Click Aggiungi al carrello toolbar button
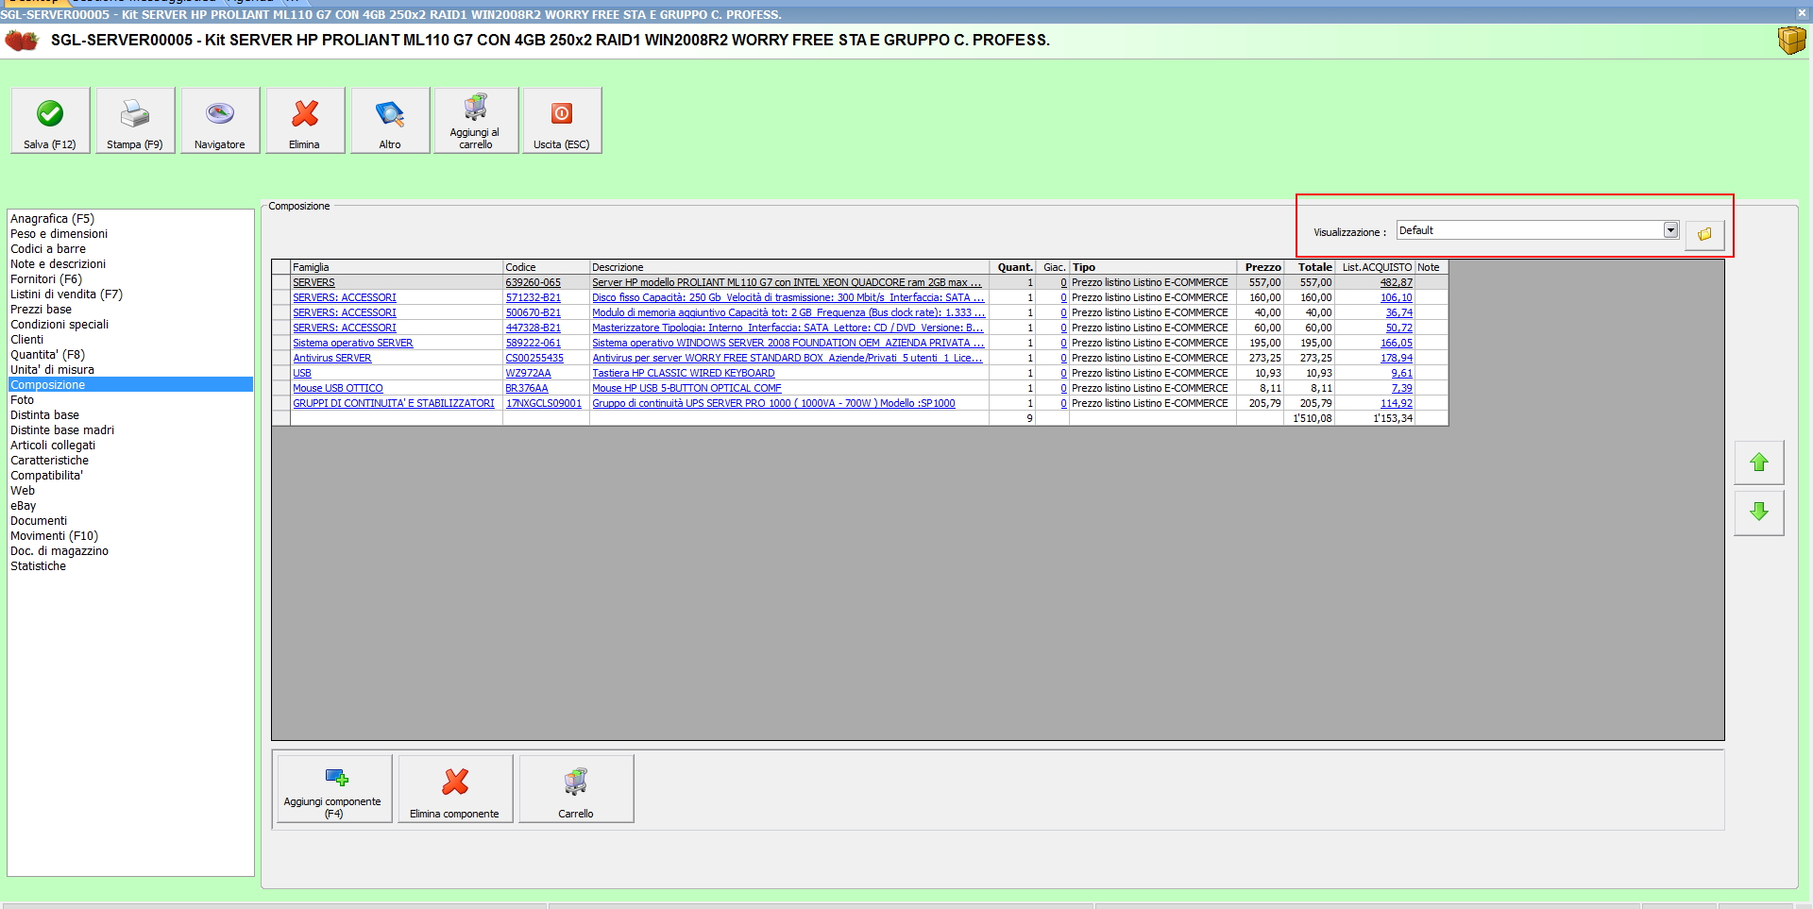 click(x=476, y=120)
